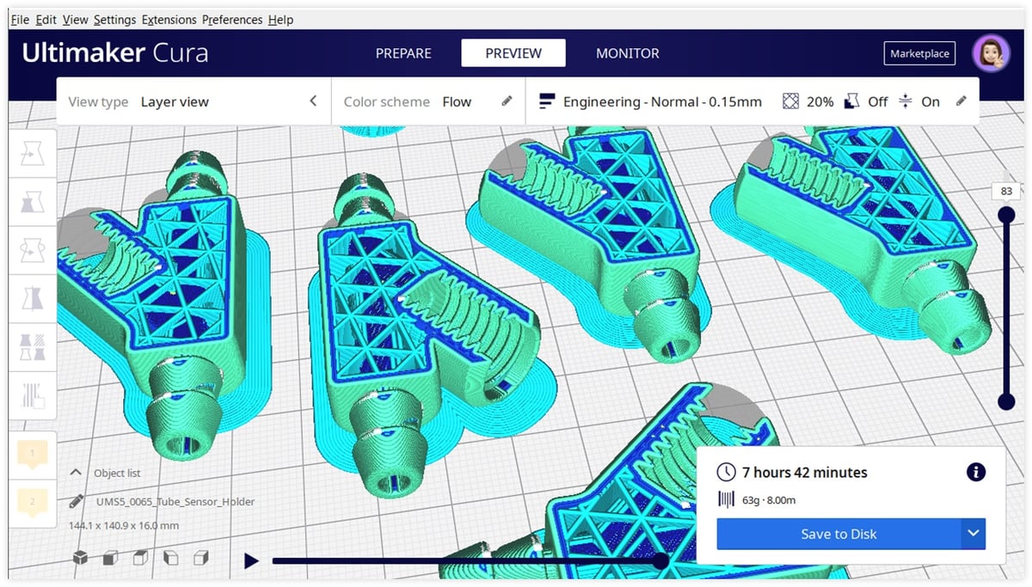Screen dimensions: 1032x587
Task: Edit print settings pencil icon
Action: [x=961, y=101]
